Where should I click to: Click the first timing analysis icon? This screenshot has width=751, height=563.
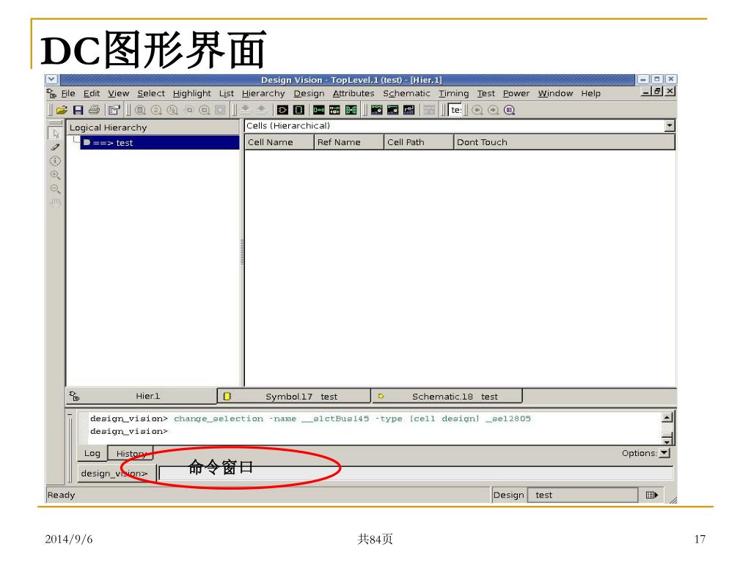[376, 110]
